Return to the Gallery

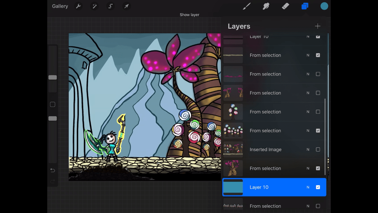[x=60, y=6]
